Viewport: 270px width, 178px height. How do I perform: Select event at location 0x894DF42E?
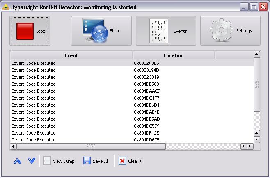tap(132, 133)
